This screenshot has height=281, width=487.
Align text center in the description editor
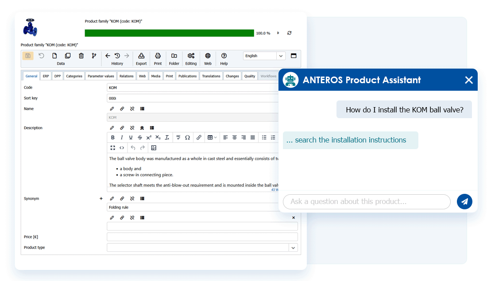[x=235, y=138]
